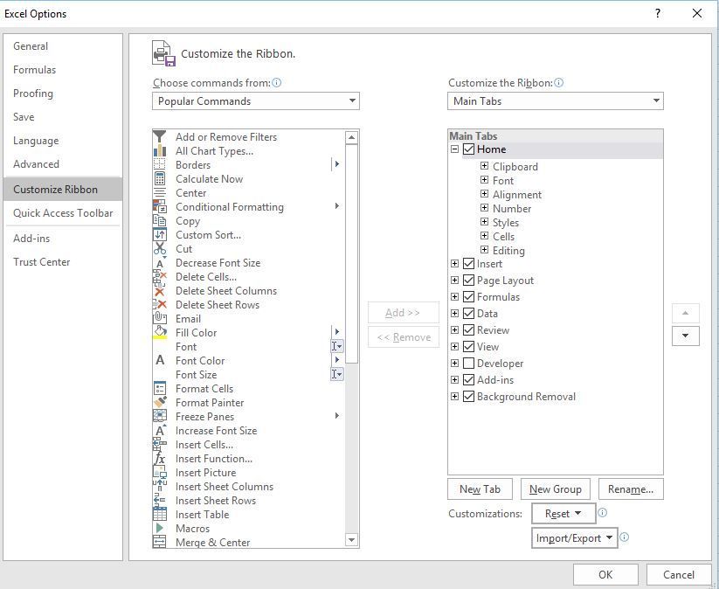Image resolution: width=719 pixels, height=589 pixels.
Task: Confirm with the OK button
Action: 605,574
